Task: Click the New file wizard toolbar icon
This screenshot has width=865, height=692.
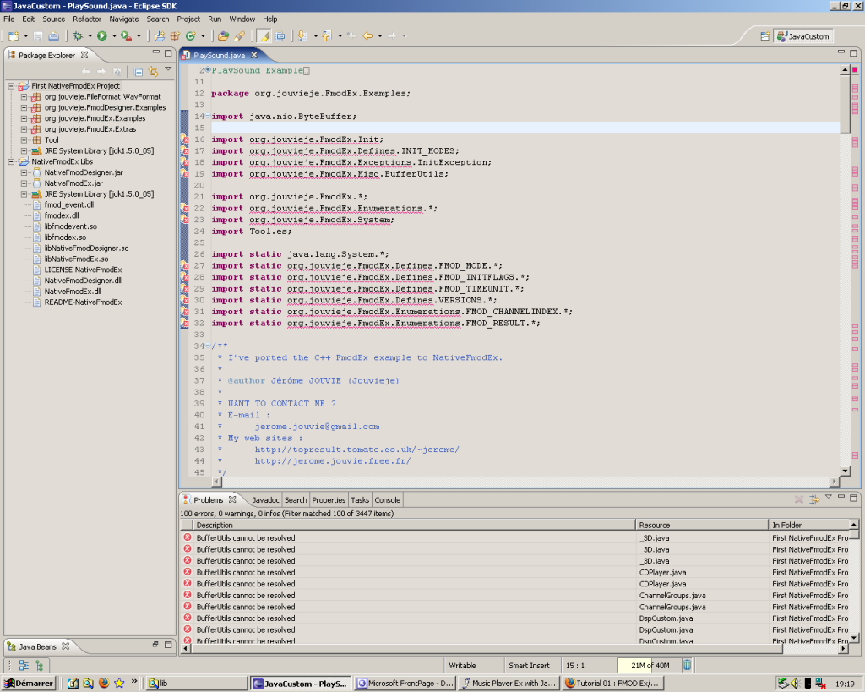Action: [x=14, y=36]
